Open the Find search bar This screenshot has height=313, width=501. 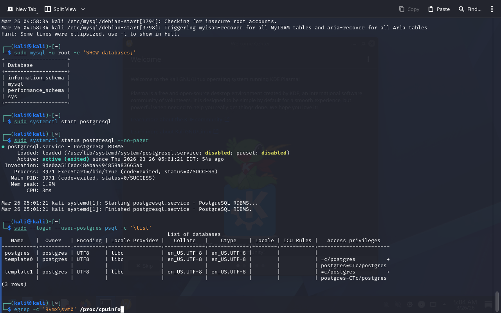tap(470, 9)
